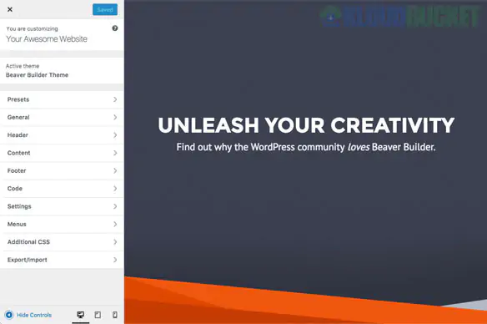Click the 'Find out why' subheading in preview
487x324 pixels.
[x=306, y=147]
